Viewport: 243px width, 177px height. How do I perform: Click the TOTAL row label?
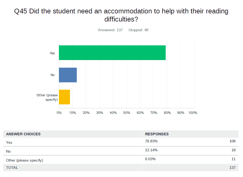pos(12,168)
